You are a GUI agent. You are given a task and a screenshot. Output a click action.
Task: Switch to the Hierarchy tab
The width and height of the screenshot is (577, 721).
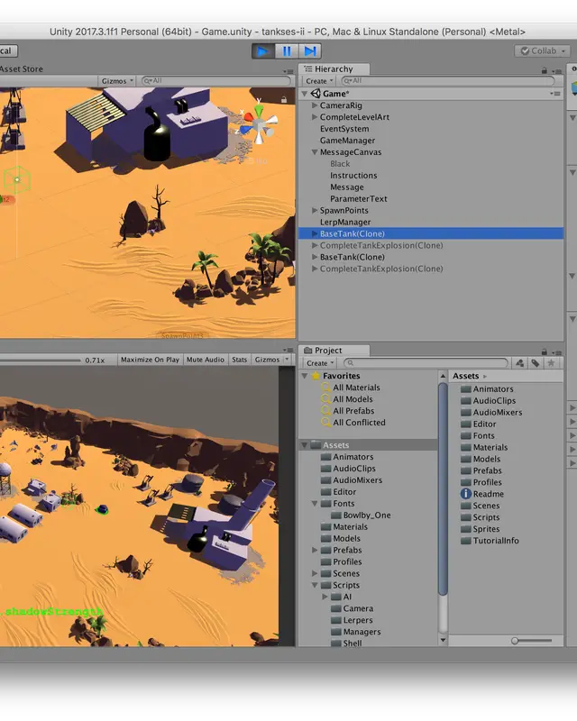point(334,69)
